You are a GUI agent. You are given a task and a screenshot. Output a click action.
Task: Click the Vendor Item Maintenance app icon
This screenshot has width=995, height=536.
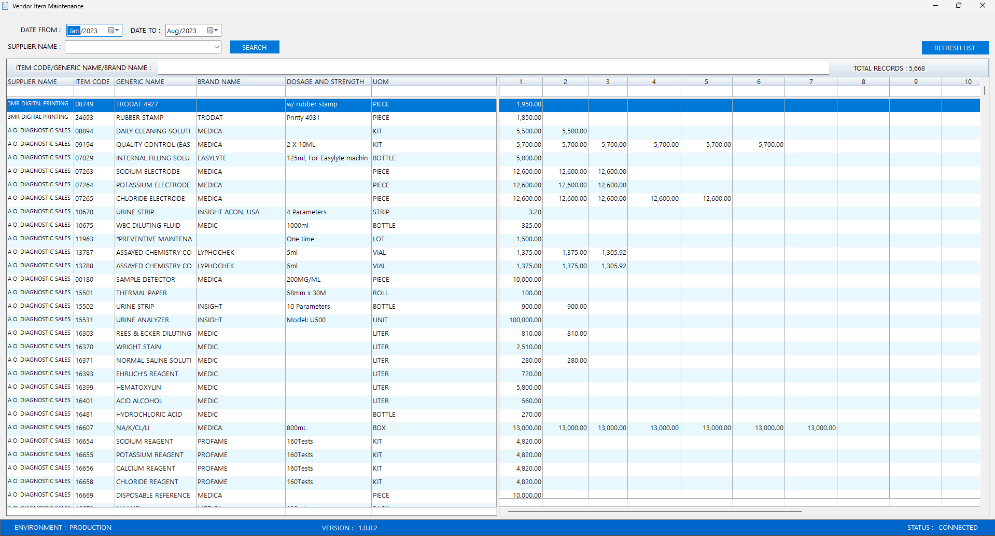pyautogui.click(x=5, y=6)
